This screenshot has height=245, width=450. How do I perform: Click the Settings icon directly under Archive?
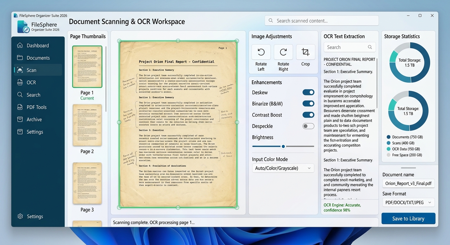click(x=20, y=132)
